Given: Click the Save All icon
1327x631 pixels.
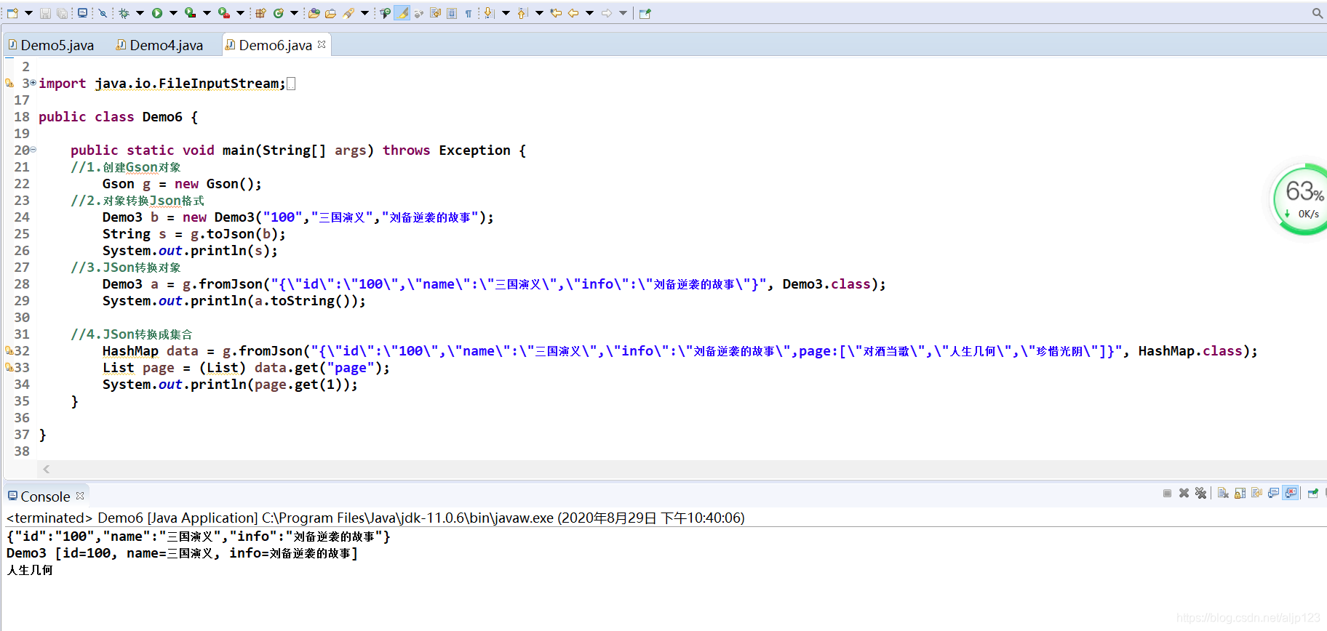Looking at the screenshot, I should [x=63, y=13].
